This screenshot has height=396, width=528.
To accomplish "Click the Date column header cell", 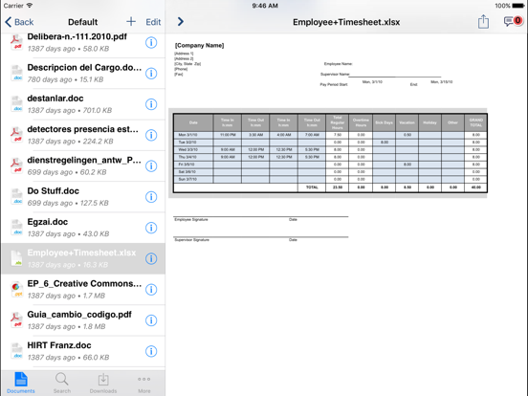I will (x=193, y=122).
